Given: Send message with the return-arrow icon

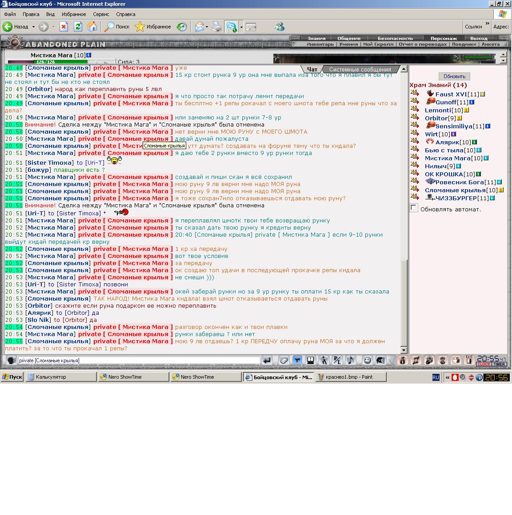Looking at the screenshot, I should click(267, 360).
